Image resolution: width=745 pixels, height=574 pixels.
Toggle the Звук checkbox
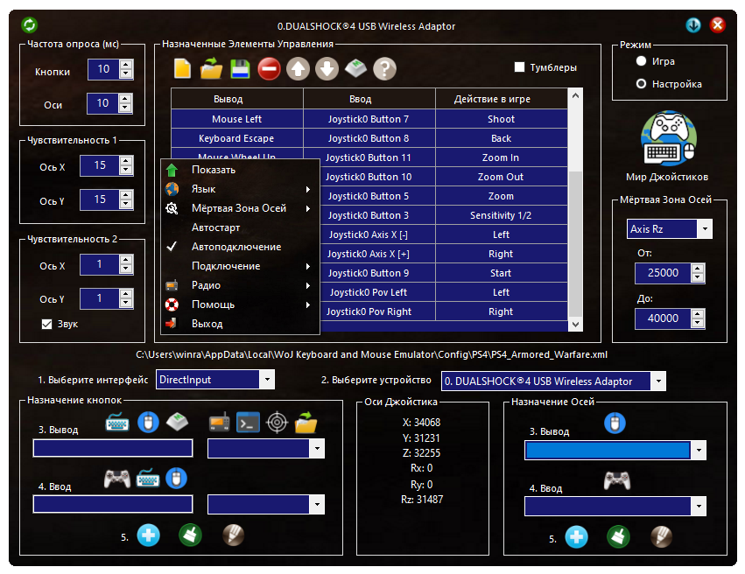[x=46, y=324]
